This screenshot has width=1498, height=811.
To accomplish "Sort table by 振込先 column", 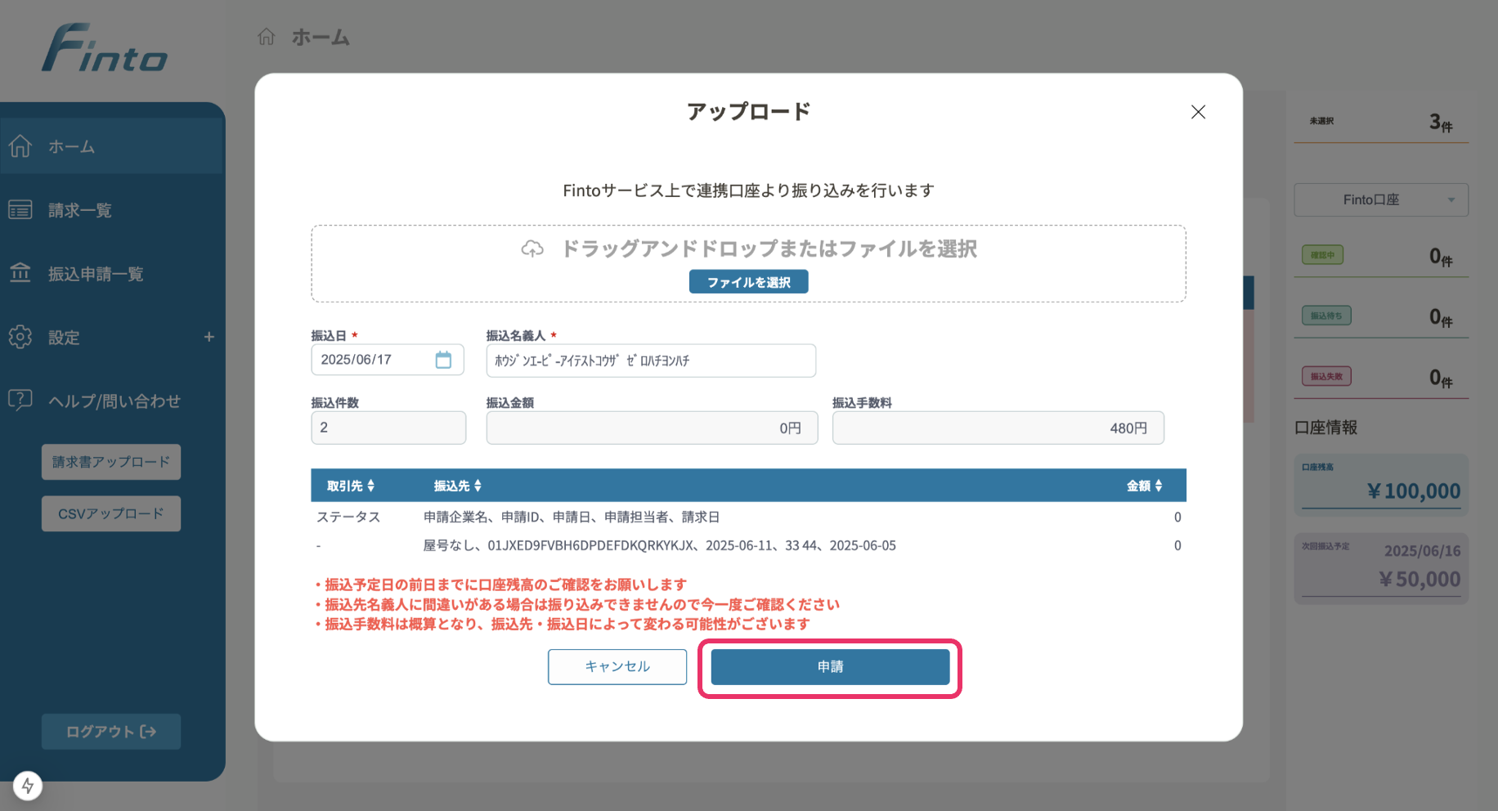I will click(x=457, y=486).
